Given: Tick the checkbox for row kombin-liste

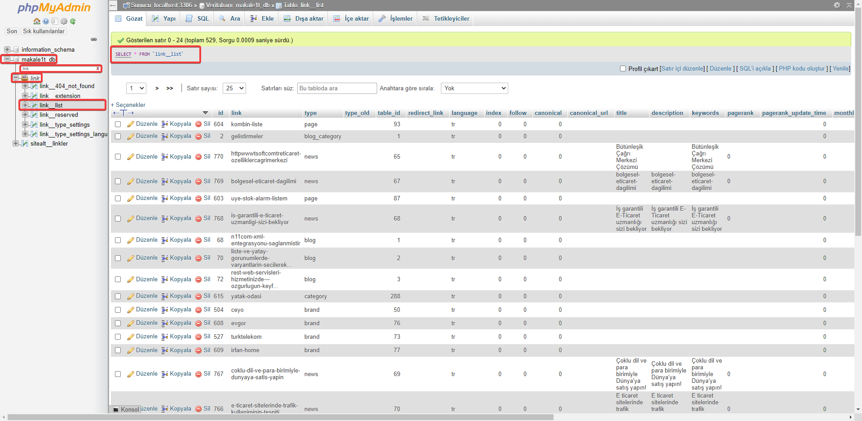Looking at the screenshot, I should (x=118, y=124).
